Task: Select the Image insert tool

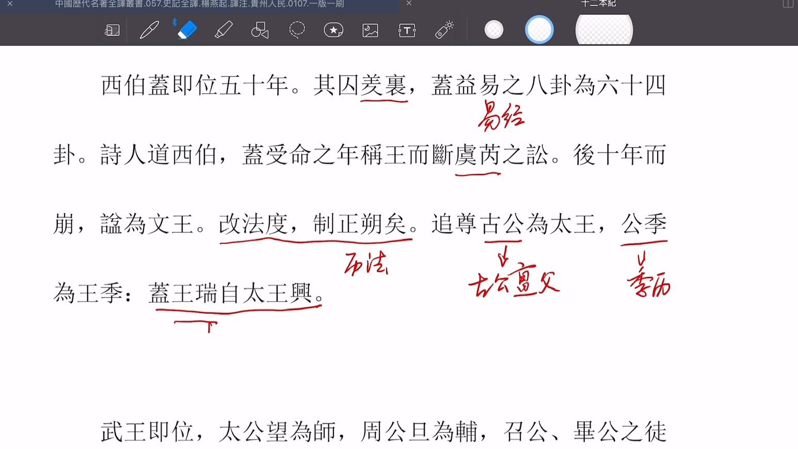Action: pyautogui.click(x=370, y=30)
